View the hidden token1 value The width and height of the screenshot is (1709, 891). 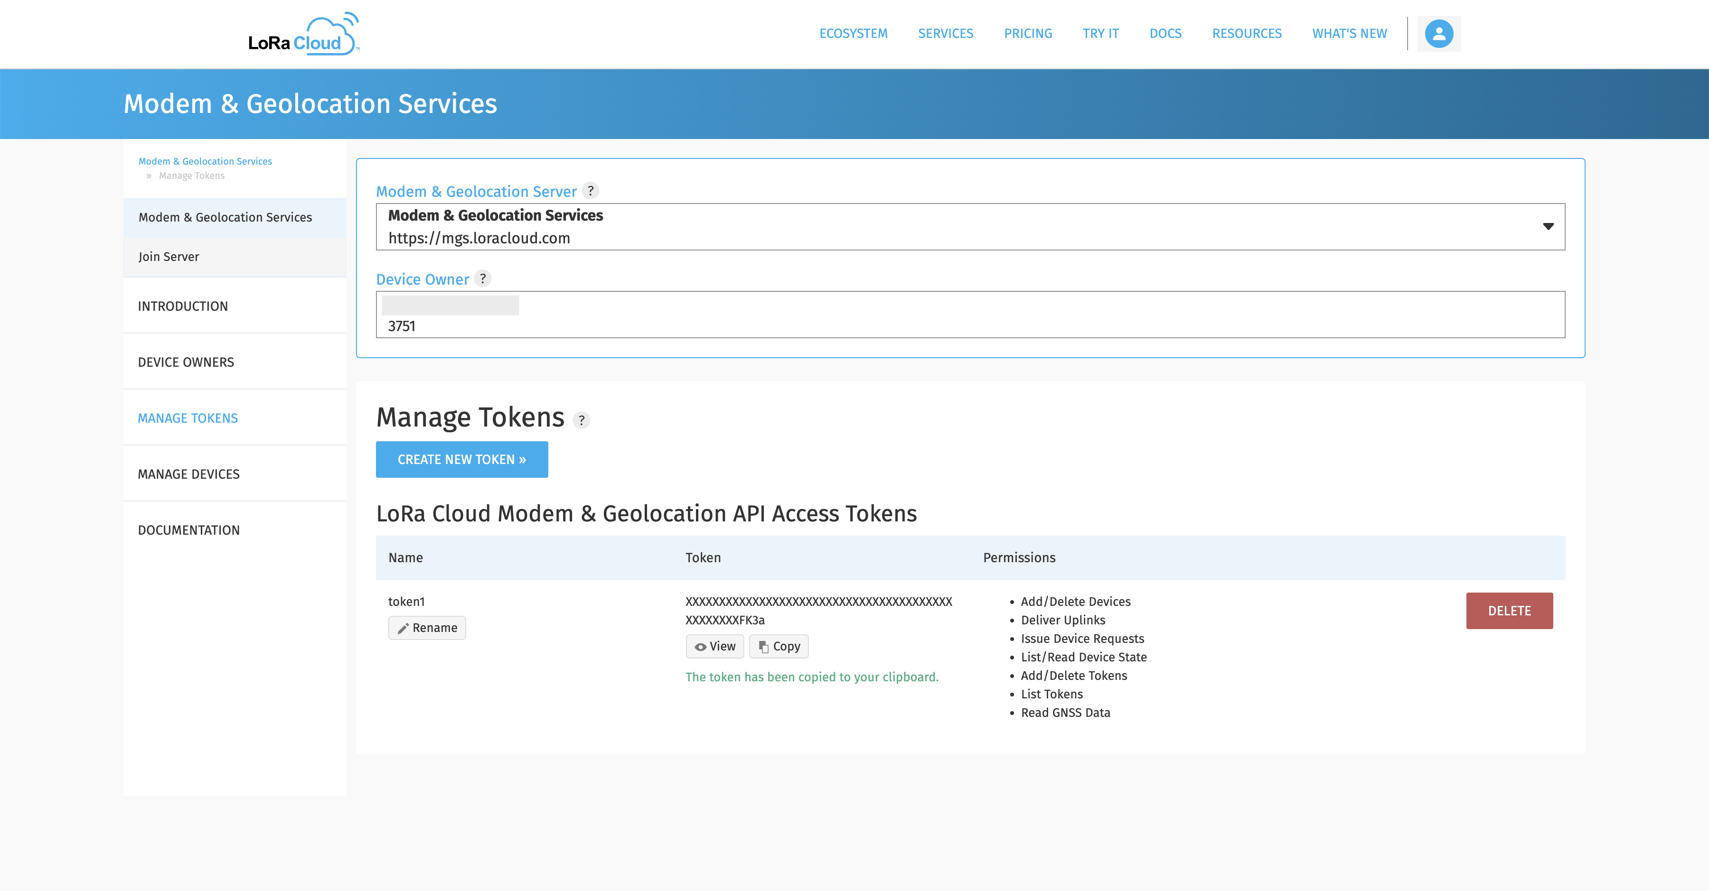714,646
